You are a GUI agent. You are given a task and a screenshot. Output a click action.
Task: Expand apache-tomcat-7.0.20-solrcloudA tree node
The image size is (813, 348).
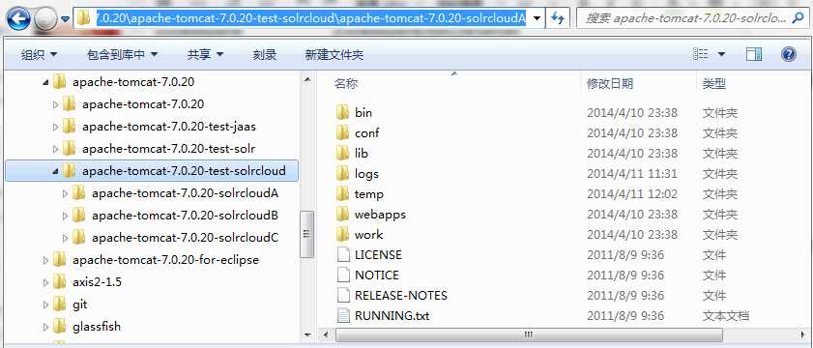click(66, 193)
